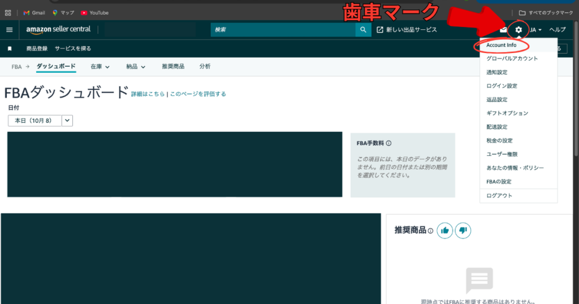
Task: Click the thumbs down on 推奨商品
Action: (x=463, y=231)
